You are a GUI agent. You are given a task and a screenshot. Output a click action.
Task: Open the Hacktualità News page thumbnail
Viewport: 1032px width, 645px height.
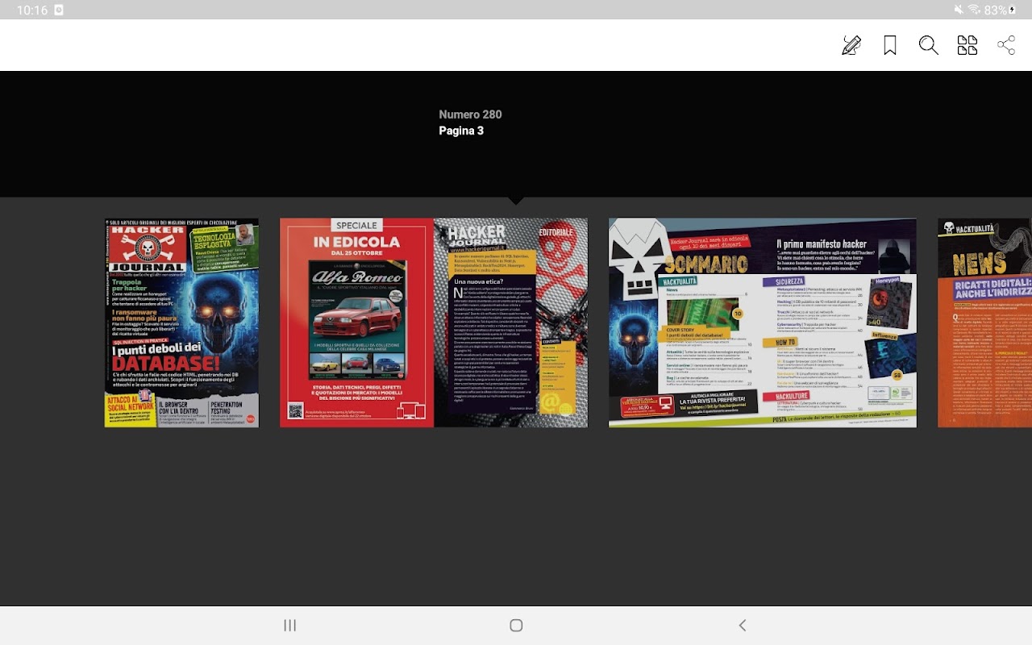(x=984, y=322)
